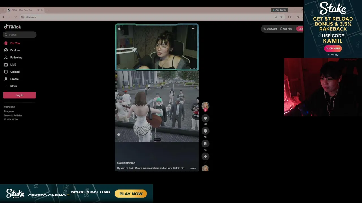Open the For You feed
Viewport: 362px width, 203px height.
coord(15,43)
